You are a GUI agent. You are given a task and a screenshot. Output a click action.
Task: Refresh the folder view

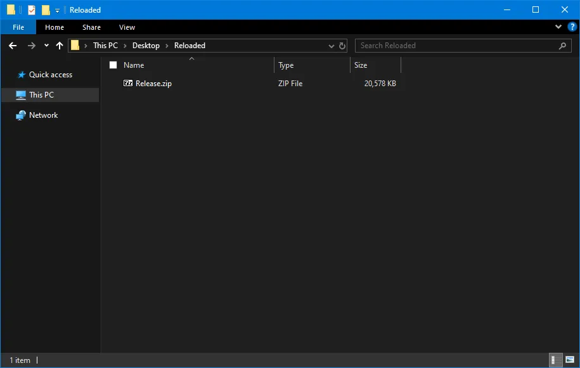point(342,45)
